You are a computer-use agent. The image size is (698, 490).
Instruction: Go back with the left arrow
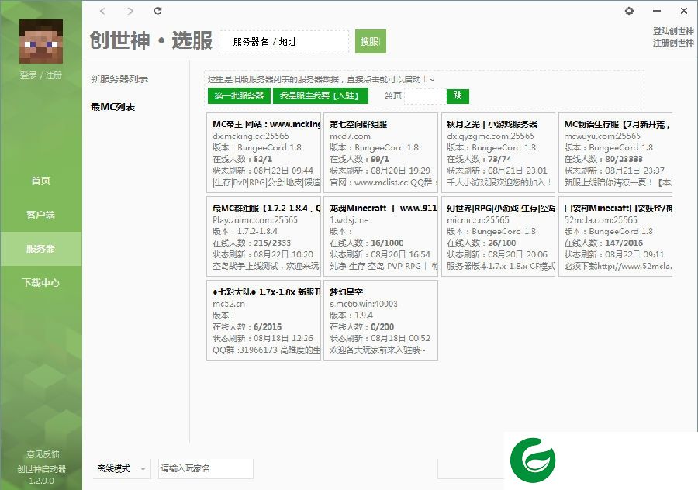(103, 11)
